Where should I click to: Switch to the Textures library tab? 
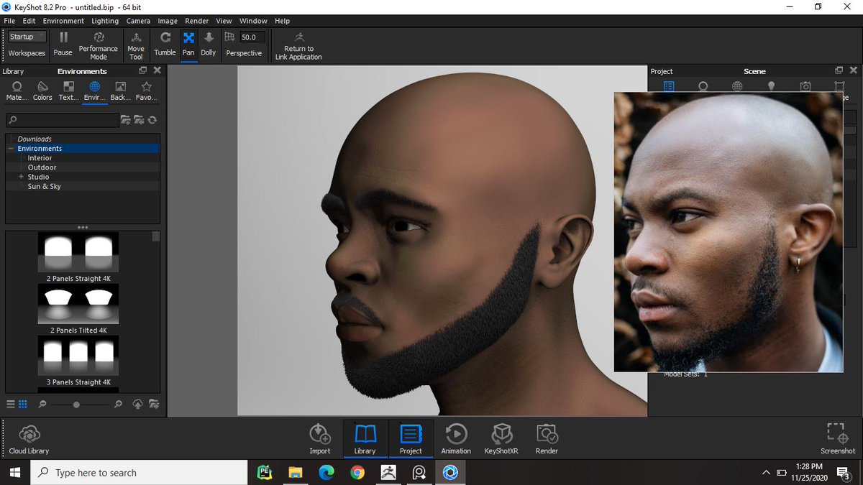(68, 91)
